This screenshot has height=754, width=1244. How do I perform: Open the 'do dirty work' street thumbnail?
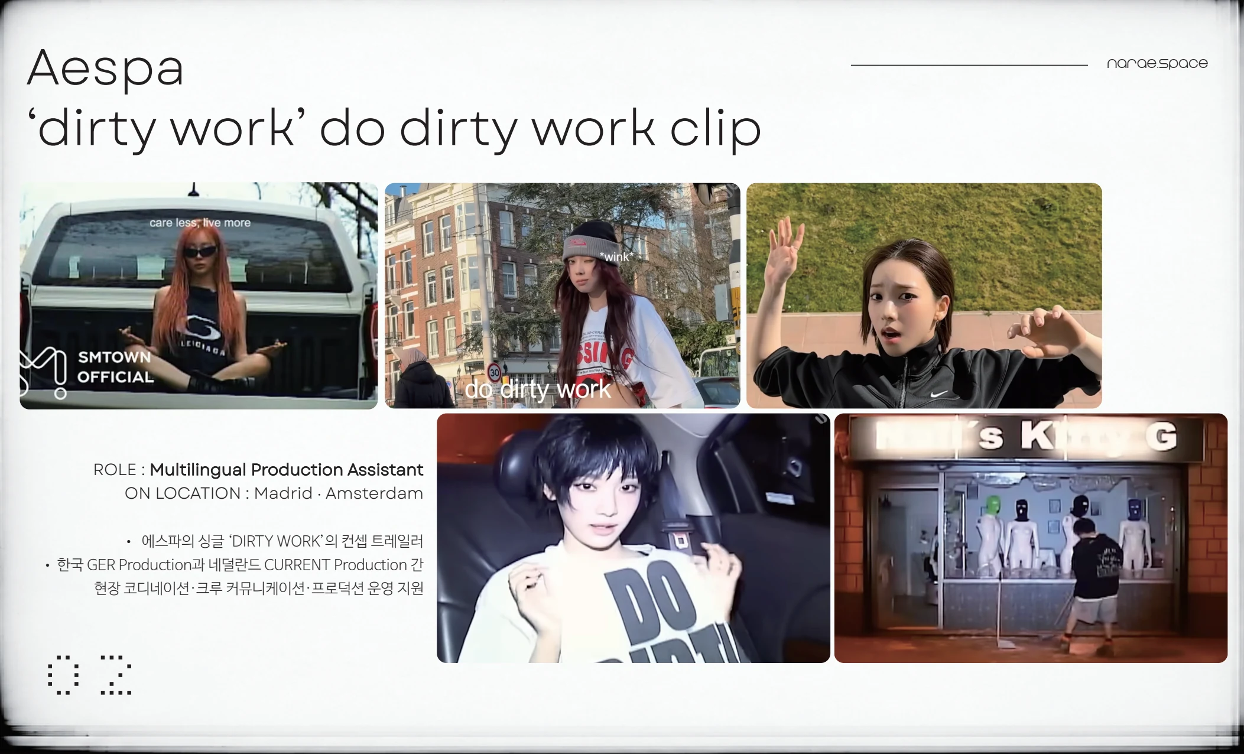[x=562, y=295]
